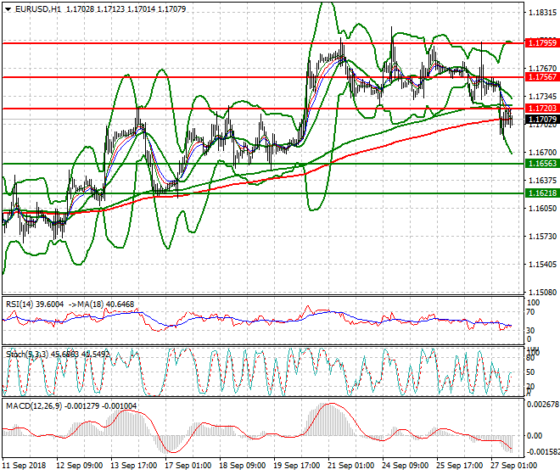The height and width of the screenshot is (475, 560).
Task: Select the 1.17345 price scale value
Action: (x=542, y=97)
